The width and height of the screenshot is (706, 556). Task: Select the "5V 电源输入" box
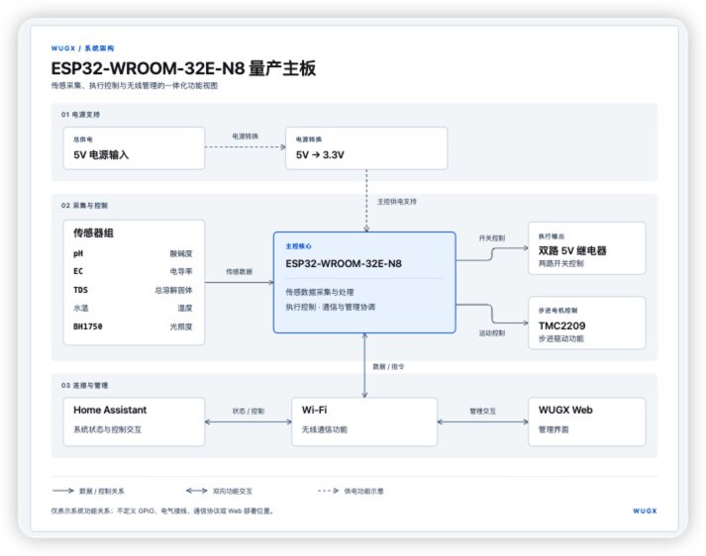click(134, 148)
